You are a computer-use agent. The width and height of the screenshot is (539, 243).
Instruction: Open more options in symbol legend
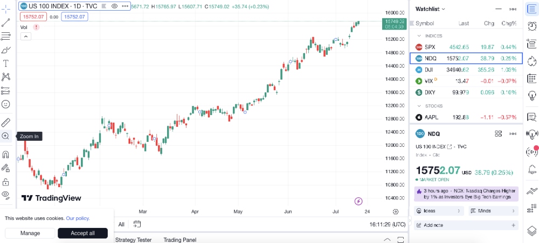[125, 6]
